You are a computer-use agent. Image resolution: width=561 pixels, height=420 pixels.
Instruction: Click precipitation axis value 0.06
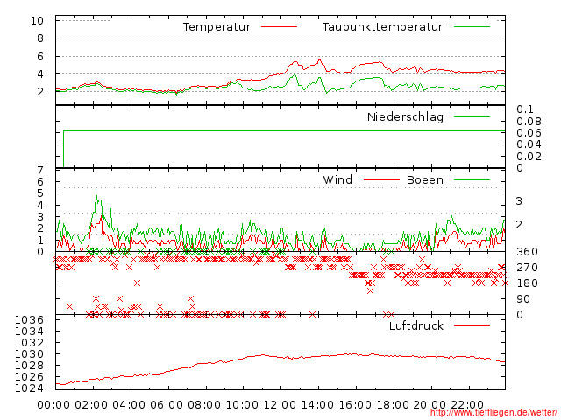pos(529,133)
